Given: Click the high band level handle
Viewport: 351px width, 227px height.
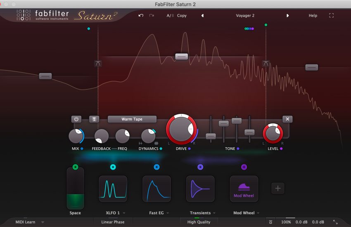Looking at the screenshot, I should click(x=312, y=67).
